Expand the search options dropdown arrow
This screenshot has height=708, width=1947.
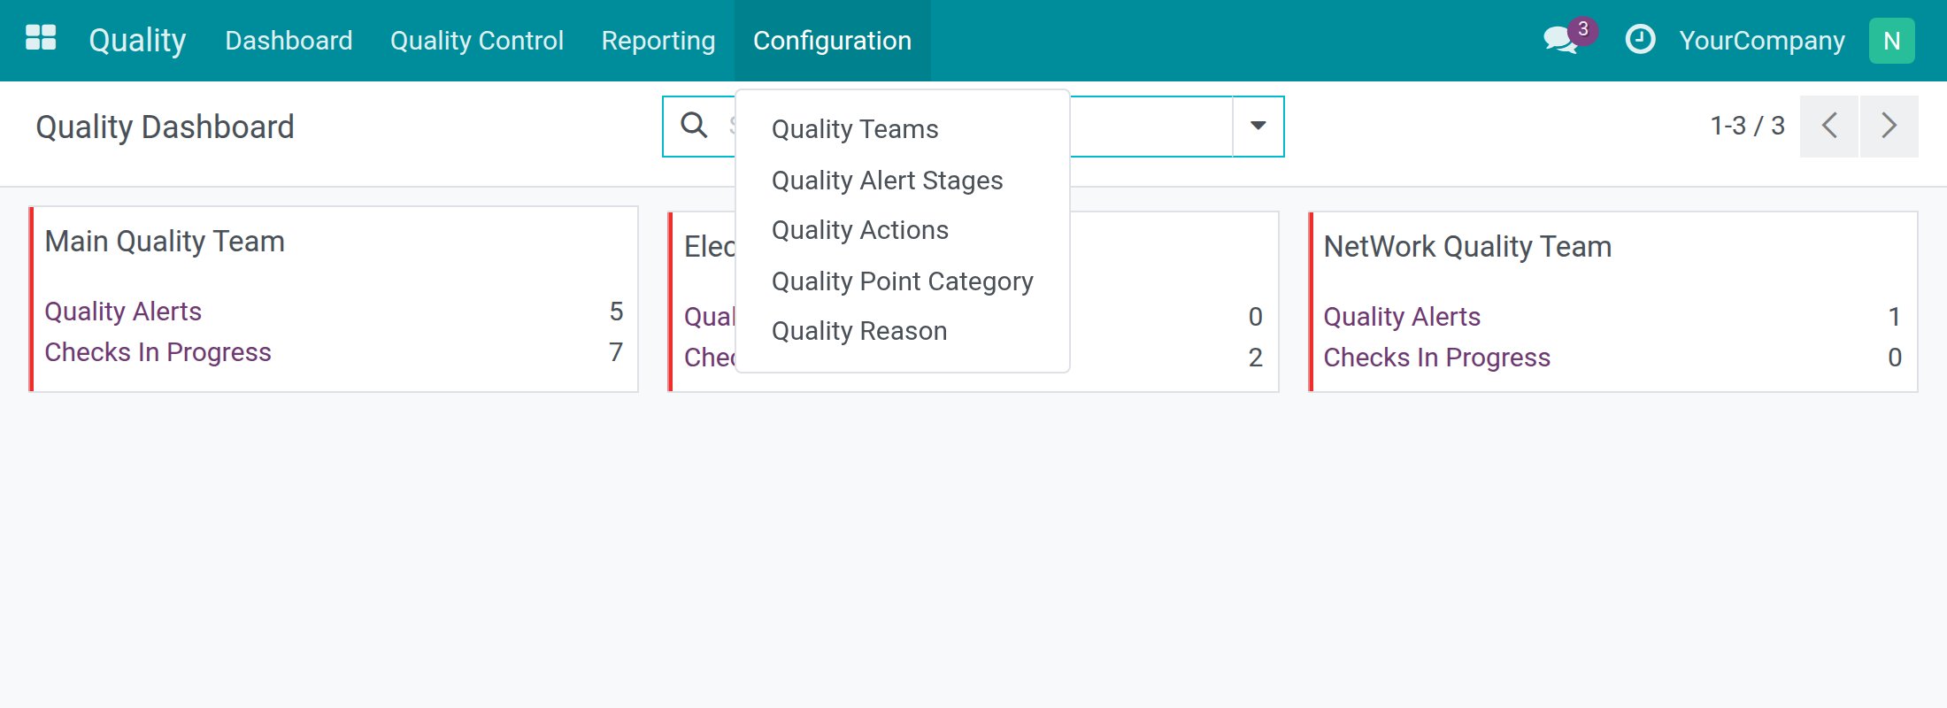pyautogui.click(x=1258, y=127)
